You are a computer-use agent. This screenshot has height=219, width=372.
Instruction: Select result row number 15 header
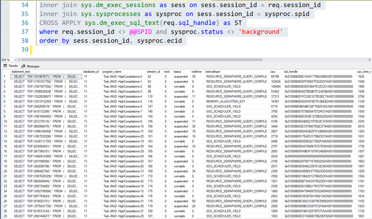pyautogui.click(x=6, y=146)
